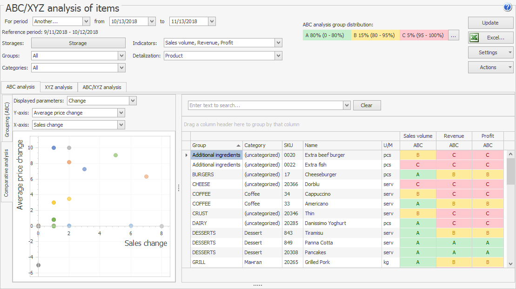Screen dimensions: 516x289
Task: Switch to the XYZ analysis tab
Action: [59, 87]
